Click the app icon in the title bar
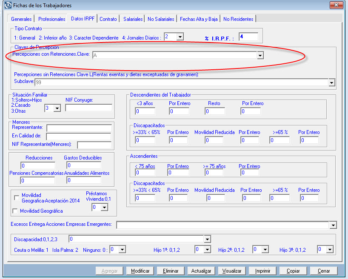348x279 pixels. tap(7, 6)
